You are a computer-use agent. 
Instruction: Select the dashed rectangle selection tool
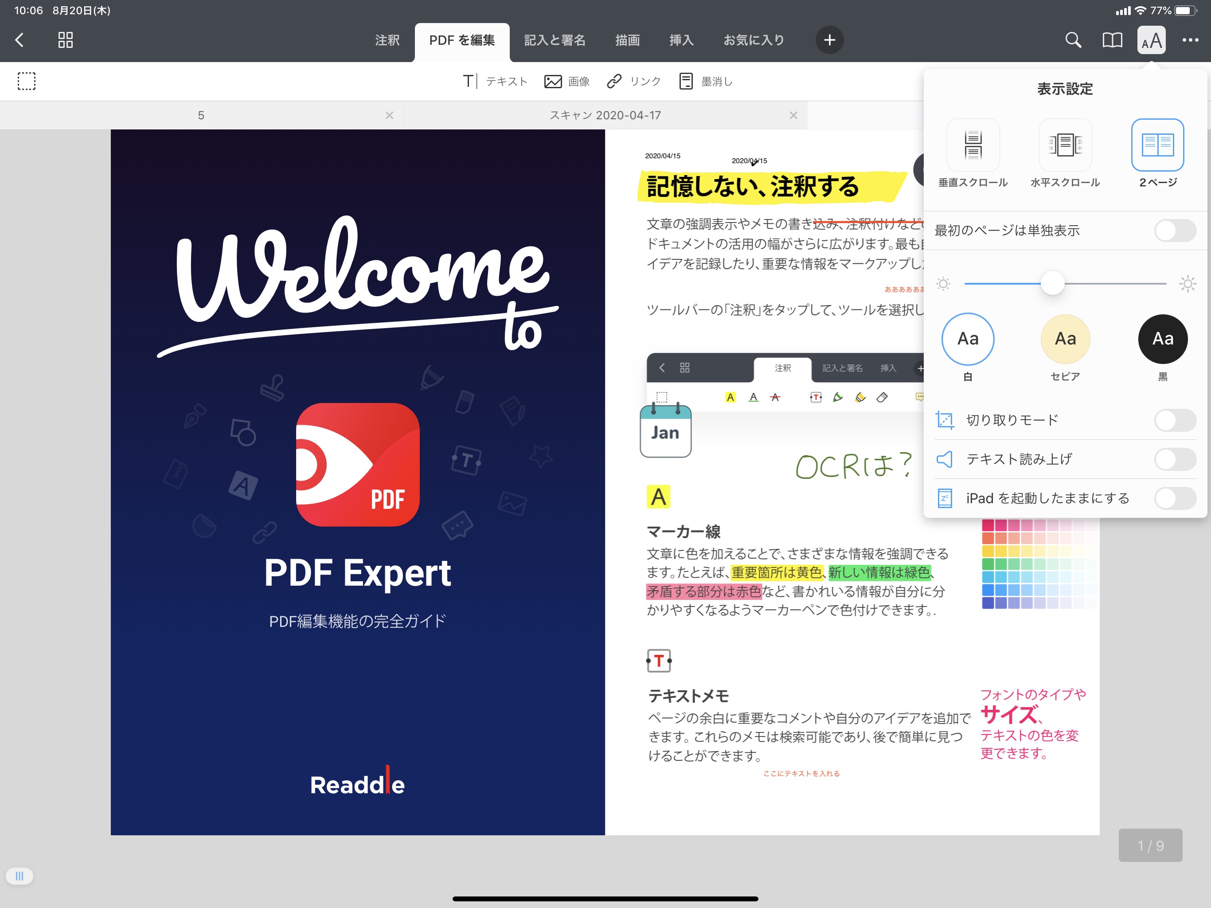click(x=26, y=81)
